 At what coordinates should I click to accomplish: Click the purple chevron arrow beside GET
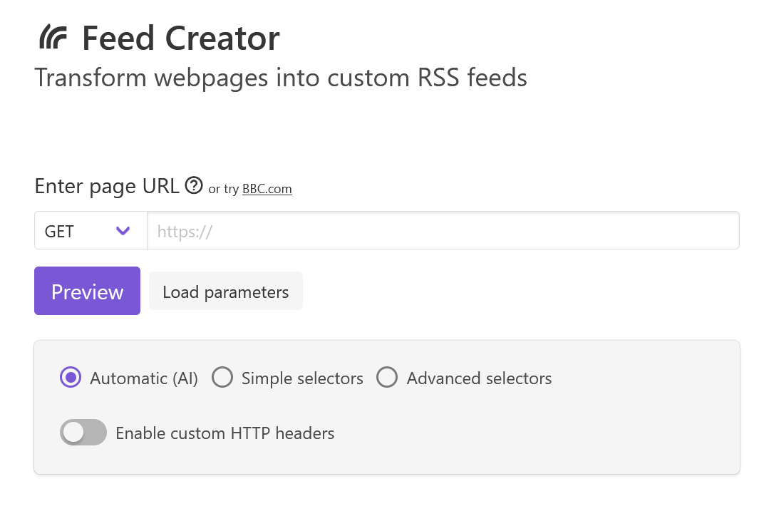coord(123,231)
